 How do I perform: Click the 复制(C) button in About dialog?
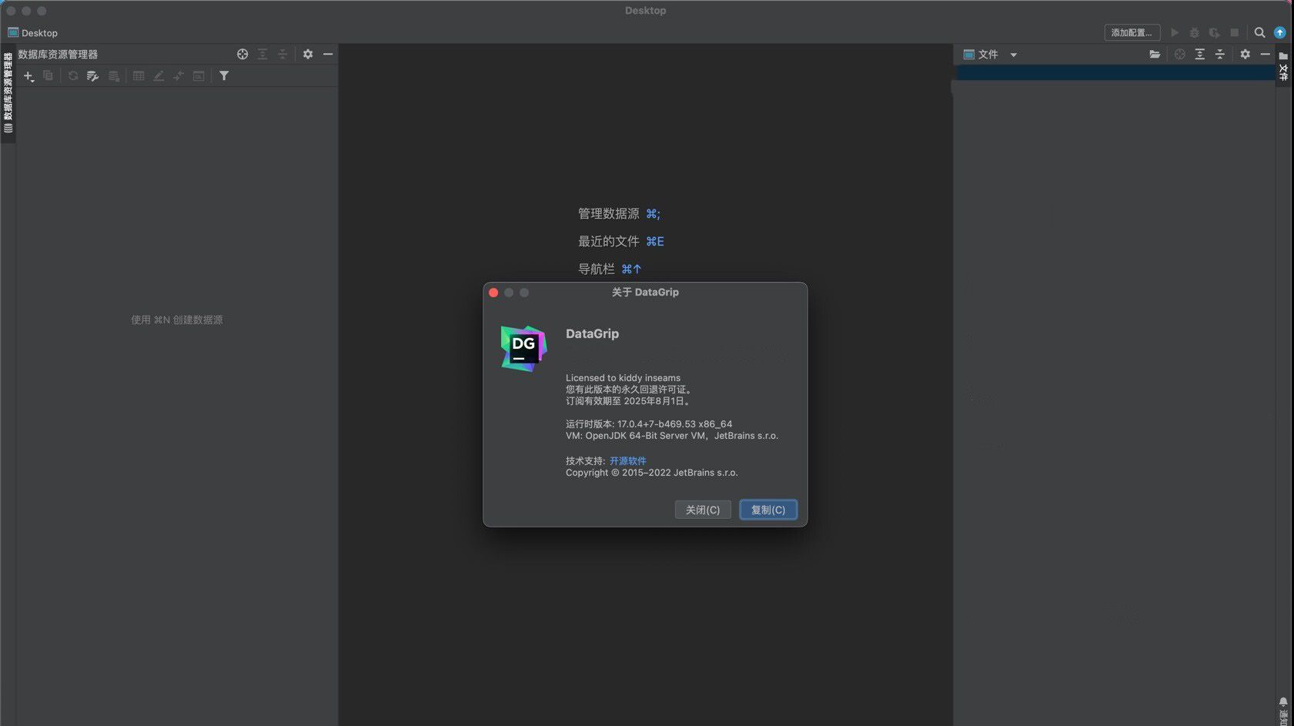767,509
